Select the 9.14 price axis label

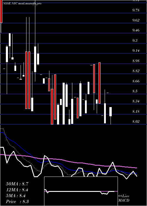click(x=136, y=51)
